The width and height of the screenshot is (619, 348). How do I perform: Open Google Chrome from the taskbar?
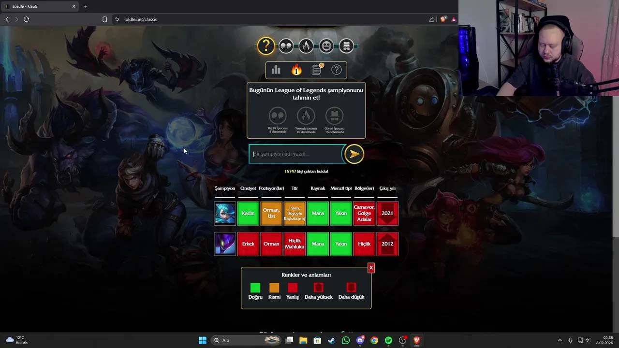click(x=374, y=340)
